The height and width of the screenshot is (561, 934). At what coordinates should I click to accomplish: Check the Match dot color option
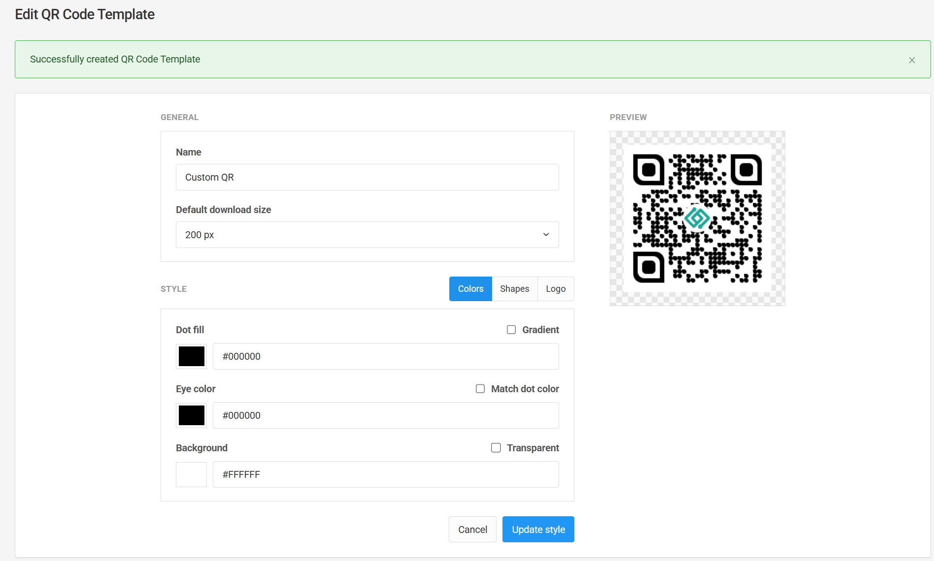pyautogui.click(x=480, y=389)
